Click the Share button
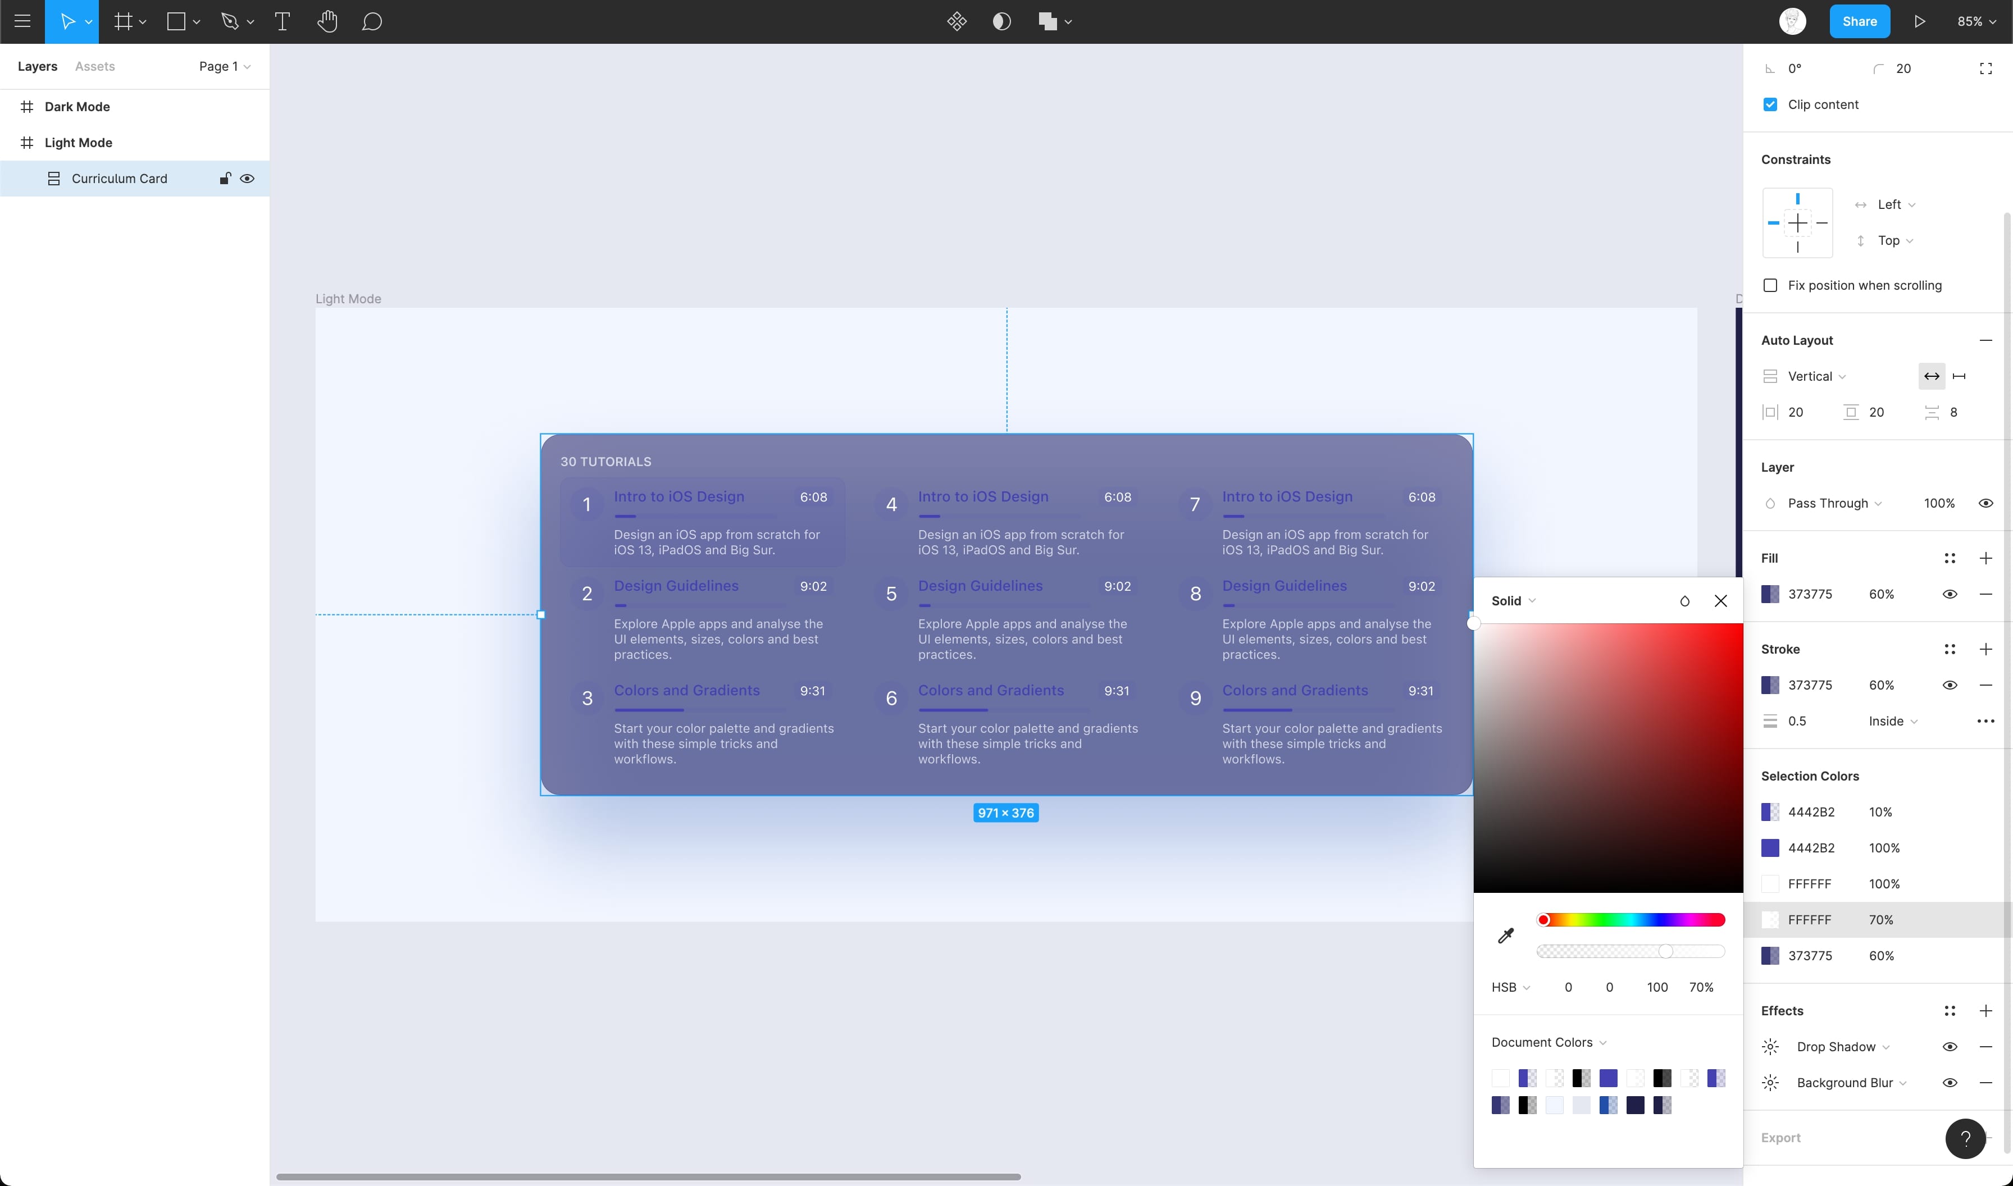Screen dimensions: 2013x1186 click(1859, 21)
